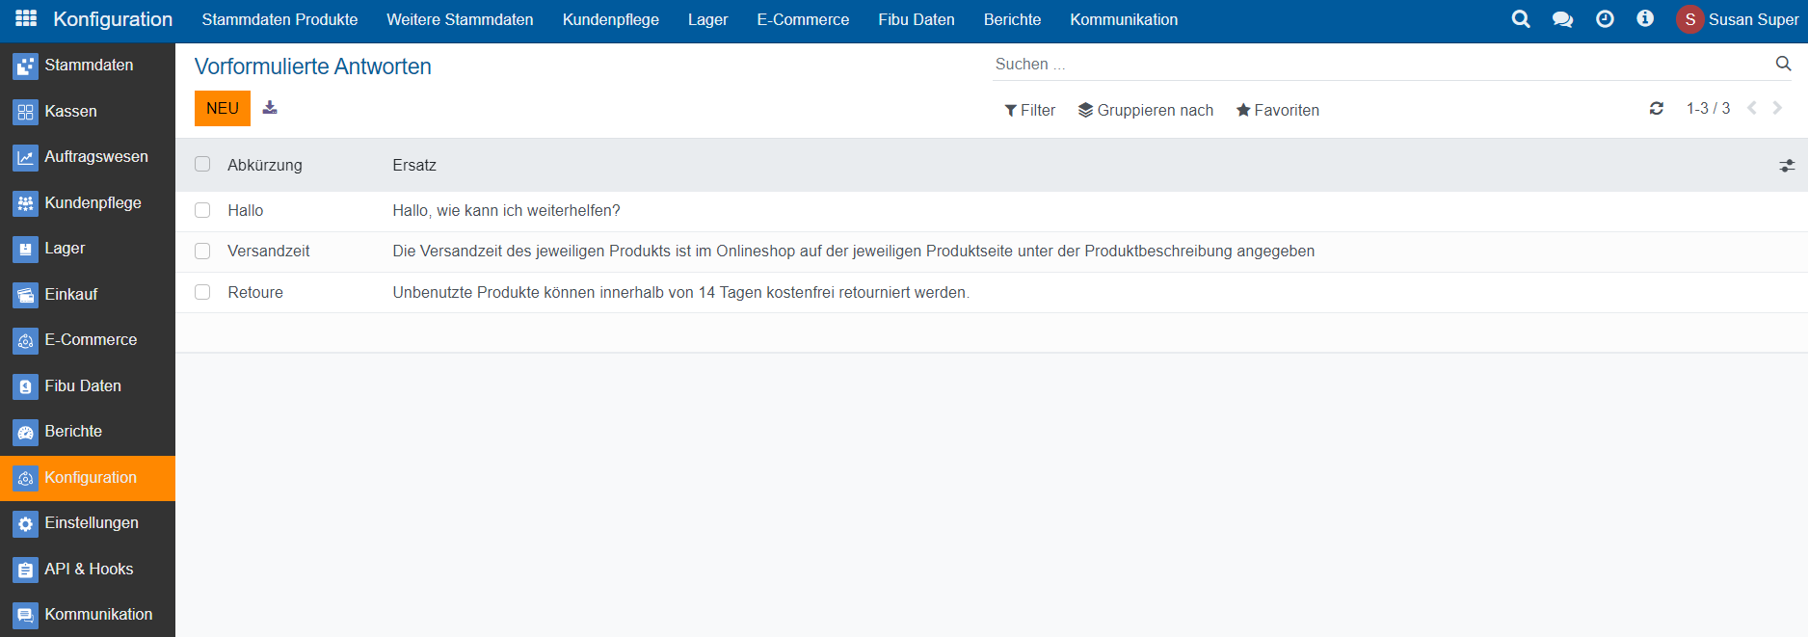This screenshot has height=637, width=1808.
Task: Open the Retoure record
Action: pyautogui.click(x=255, y=293)
